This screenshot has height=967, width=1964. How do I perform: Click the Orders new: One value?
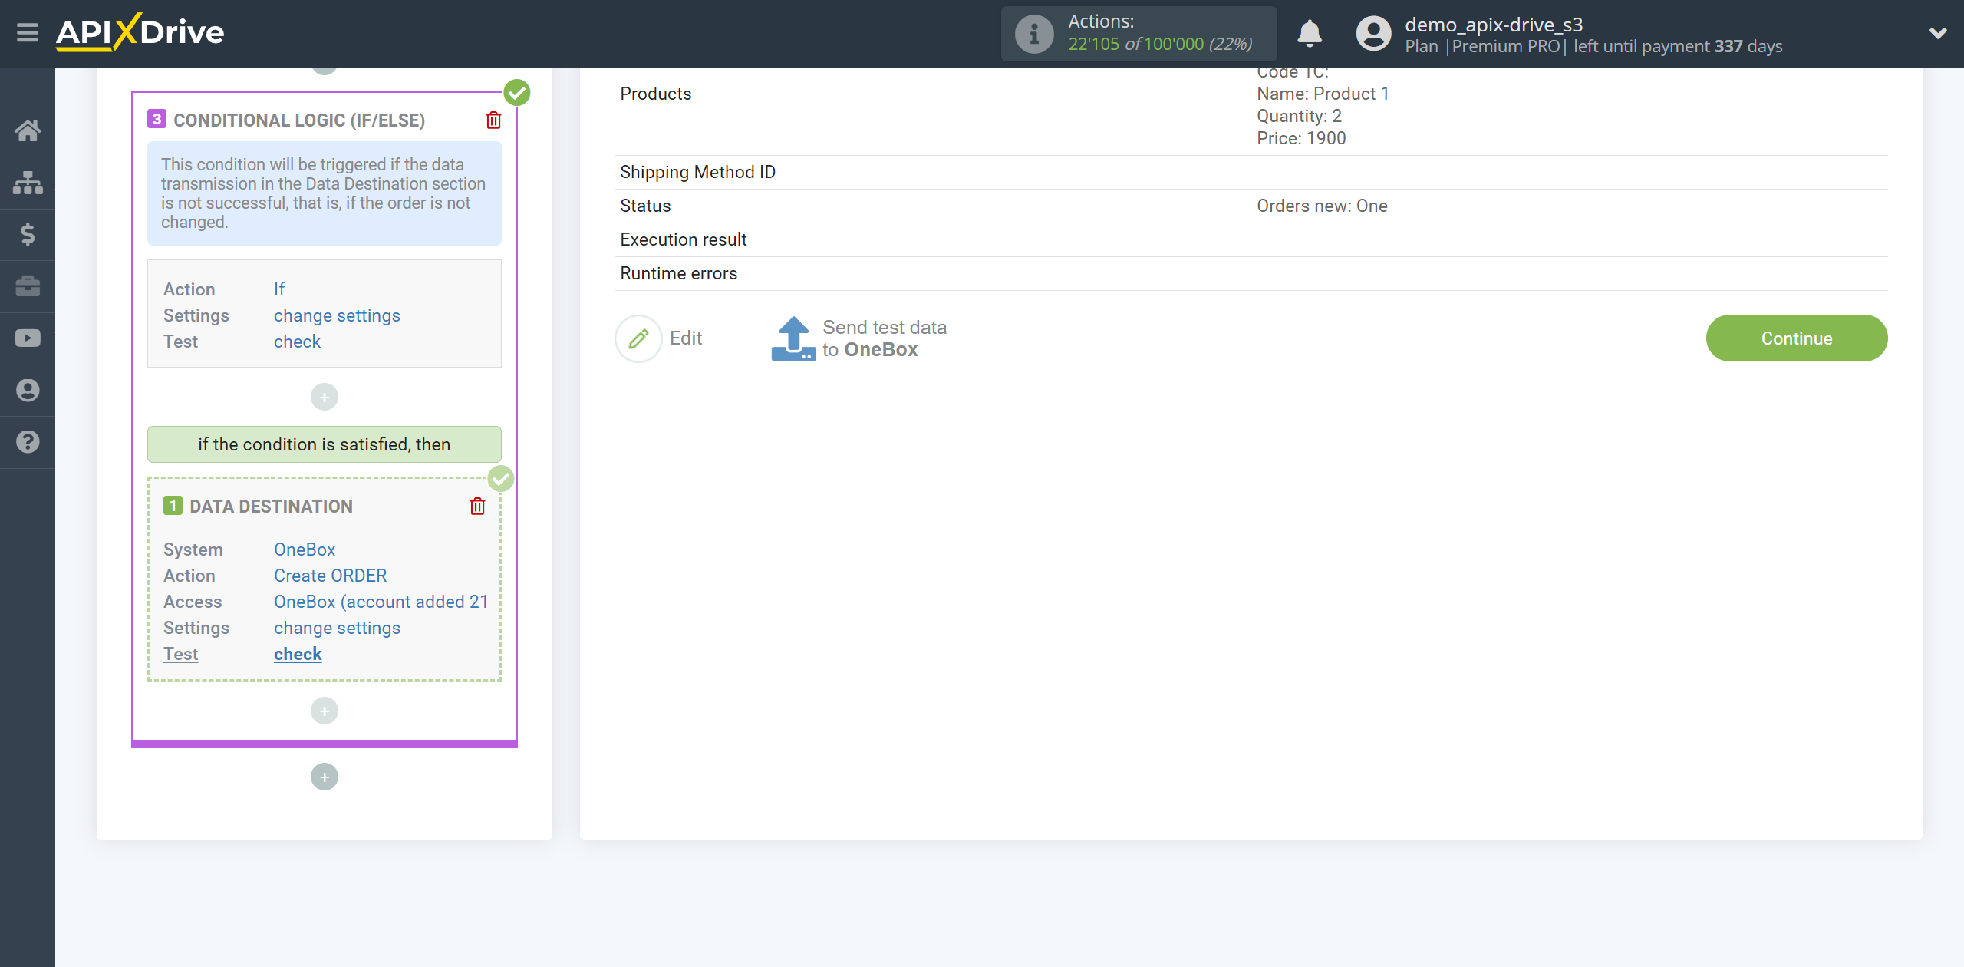[x=1322, y=206]
